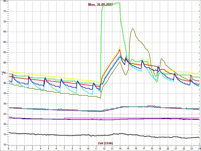Click hour 4 on the time axis
Screen dimensions: 201x151
click(40, 148)
